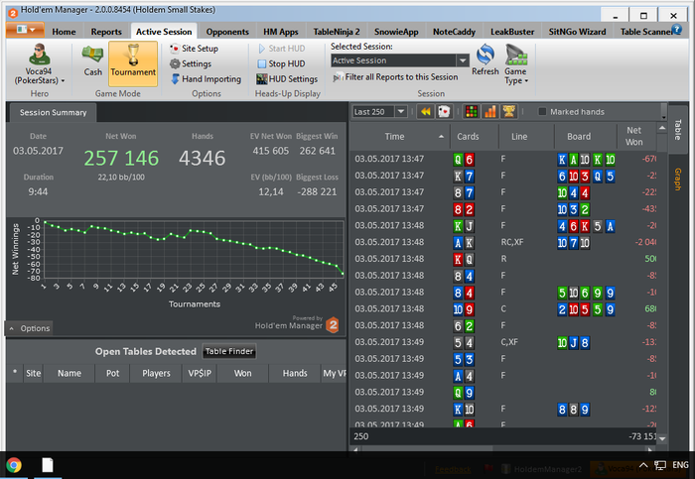Click Start HUD
Viewport: 695px width, 479px height.
[x=281, y=49]
